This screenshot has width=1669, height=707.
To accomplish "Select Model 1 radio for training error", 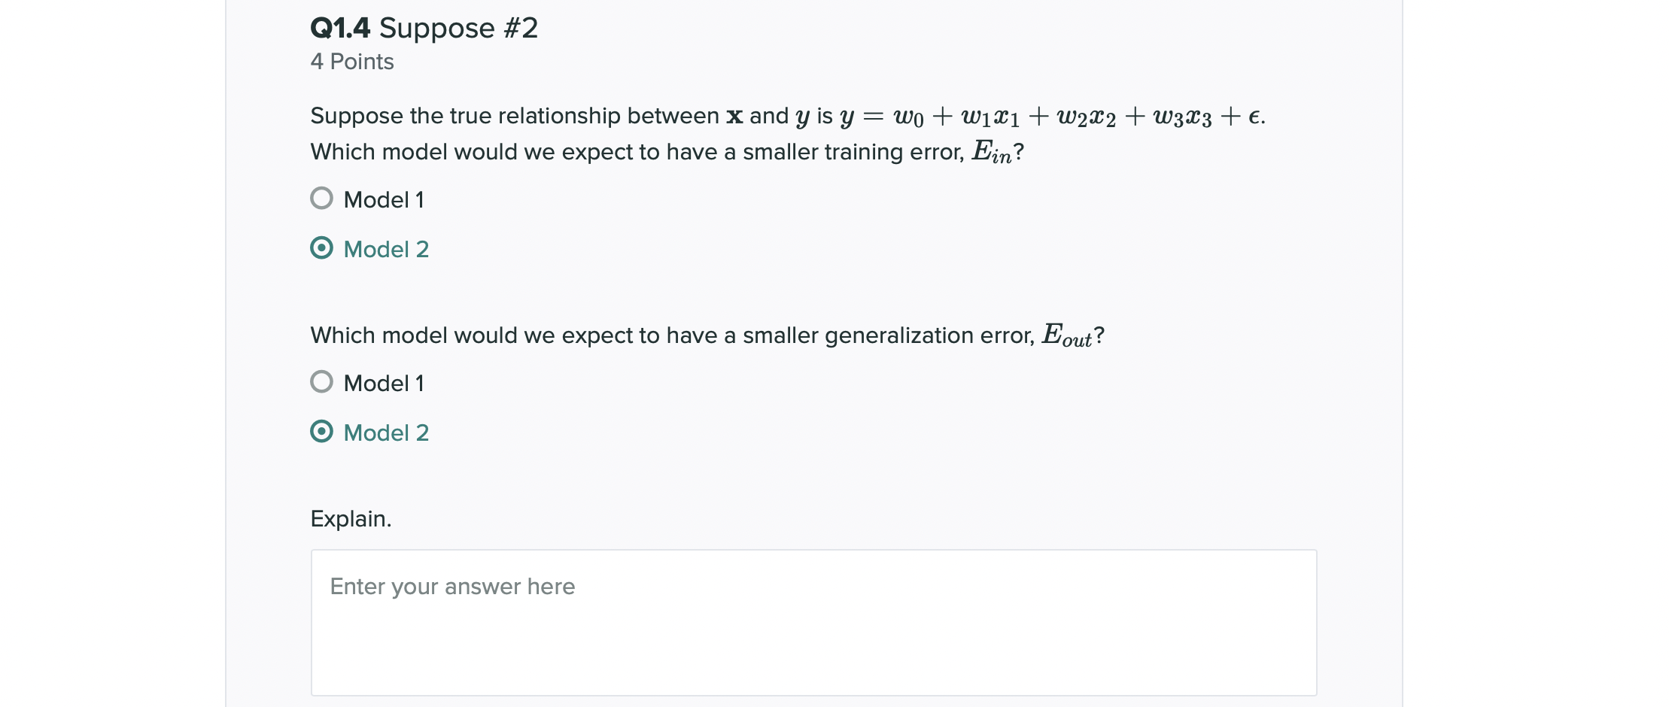I will point(321,199).
